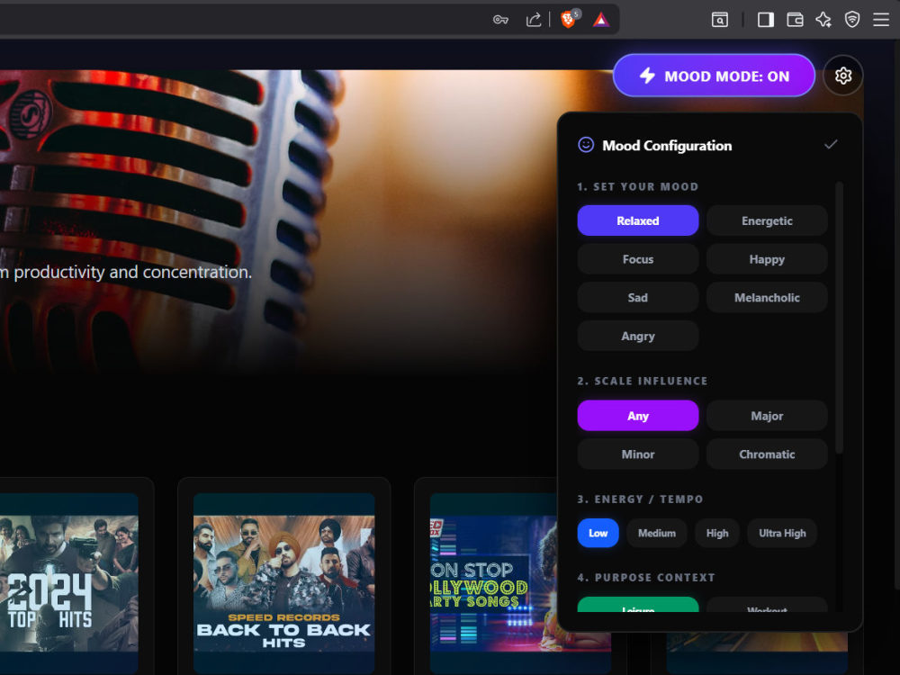
Task: Choose the Happy mood
Action: point(767,259)
